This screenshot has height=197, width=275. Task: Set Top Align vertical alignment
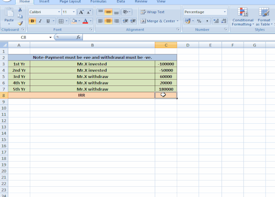(x=101, y=12)
